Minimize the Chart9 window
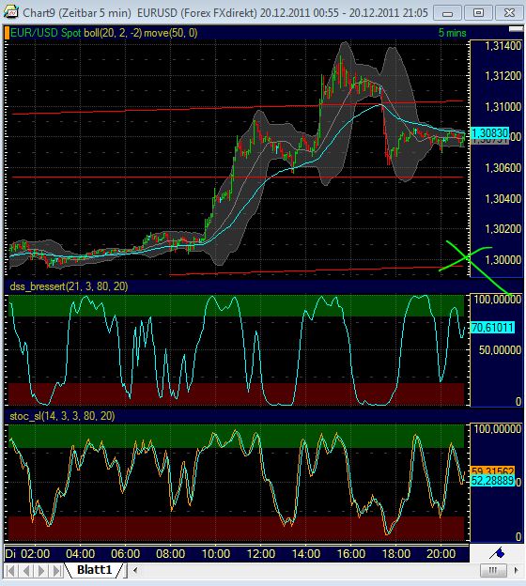The width and height of the screenshot is (526, 586). point(447,13)
